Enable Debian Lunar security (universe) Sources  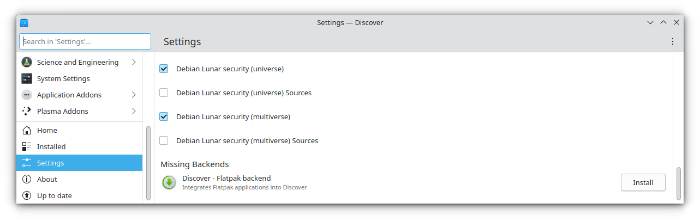point(164,93)
